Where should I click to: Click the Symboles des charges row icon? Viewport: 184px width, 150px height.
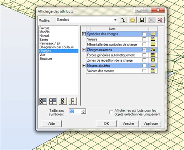(153, 34)
